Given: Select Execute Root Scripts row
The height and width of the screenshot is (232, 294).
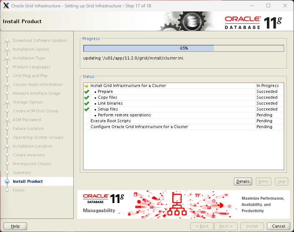Looking at the screenshot, I should (x=184, y=121).
